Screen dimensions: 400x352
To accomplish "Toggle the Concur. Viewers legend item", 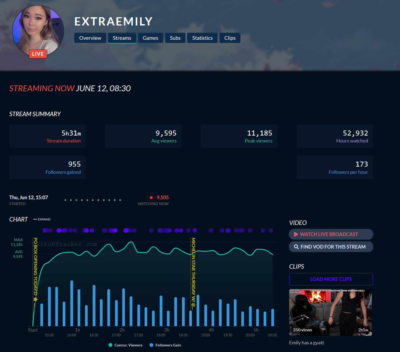I will click(125, 345).
